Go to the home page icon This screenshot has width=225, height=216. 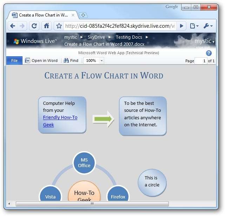click(x=46, y=26)
